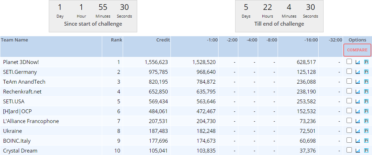The image size is (372, 155).
Task: Enable the checkbox for TeAm AnandTech
Action: pyautogui.click(x=349, y=81)
